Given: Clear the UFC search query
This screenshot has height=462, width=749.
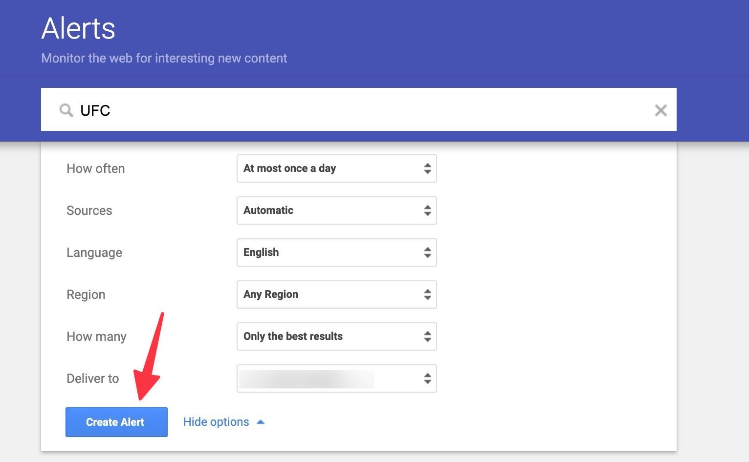Looking at the screenshot, I should (x=661, y=110).
